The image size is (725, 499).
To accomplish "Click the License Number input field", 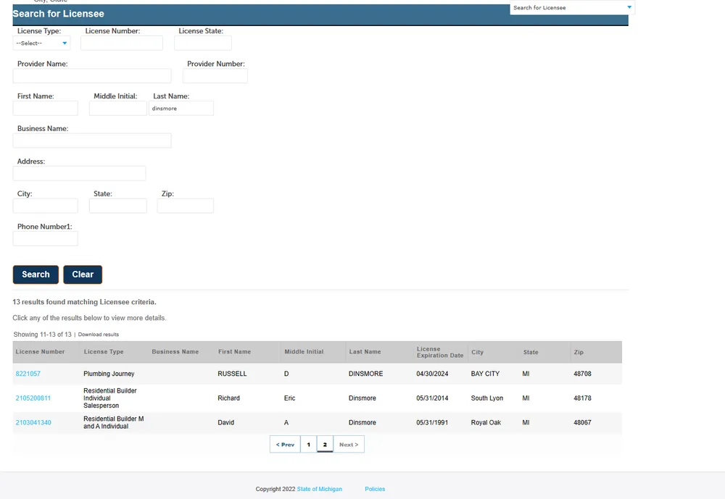I will pyautogui.click(x=121, y=43).
